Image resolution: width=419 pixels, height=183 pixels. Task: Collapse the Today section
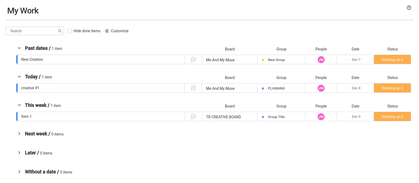pyautogui.click(x=19, y=77)
